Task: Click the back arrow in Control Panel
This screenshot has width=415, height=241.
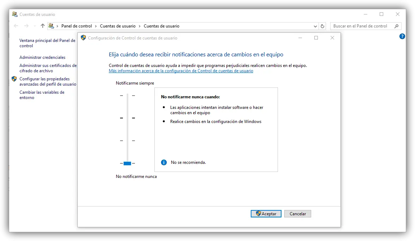Action: [16, 26]
